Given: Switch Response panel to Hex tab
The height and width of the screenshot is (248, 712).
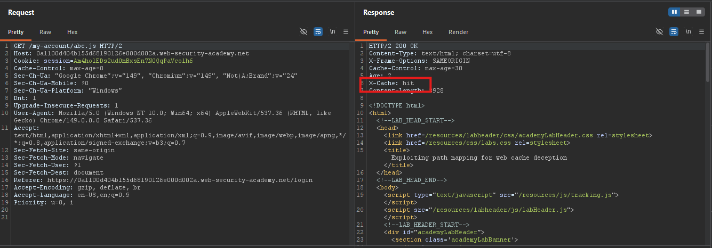Looking at the screenshot, I should [428, 32].
